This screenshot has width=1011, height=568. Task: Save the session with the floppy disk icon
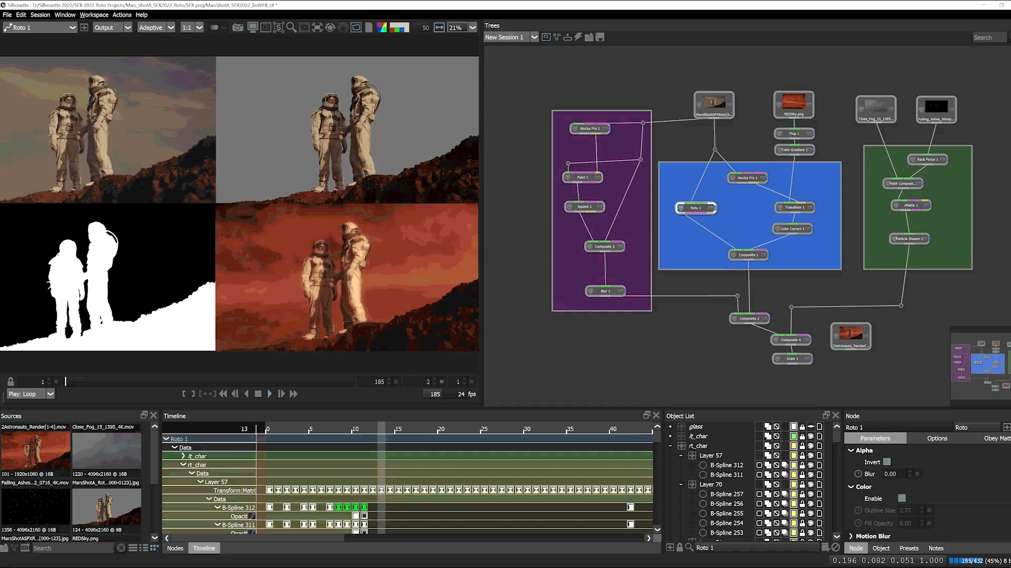coord(600,37)
